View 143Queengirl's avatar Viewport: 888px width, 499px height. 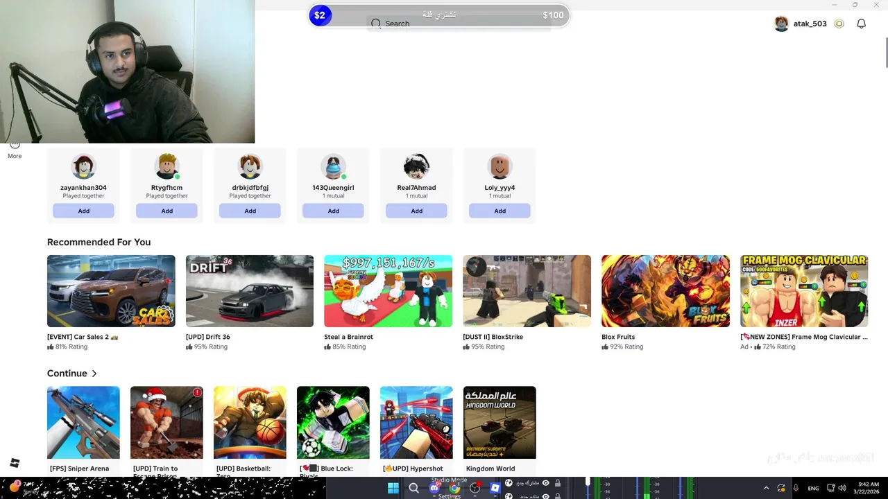pos(333,167)
